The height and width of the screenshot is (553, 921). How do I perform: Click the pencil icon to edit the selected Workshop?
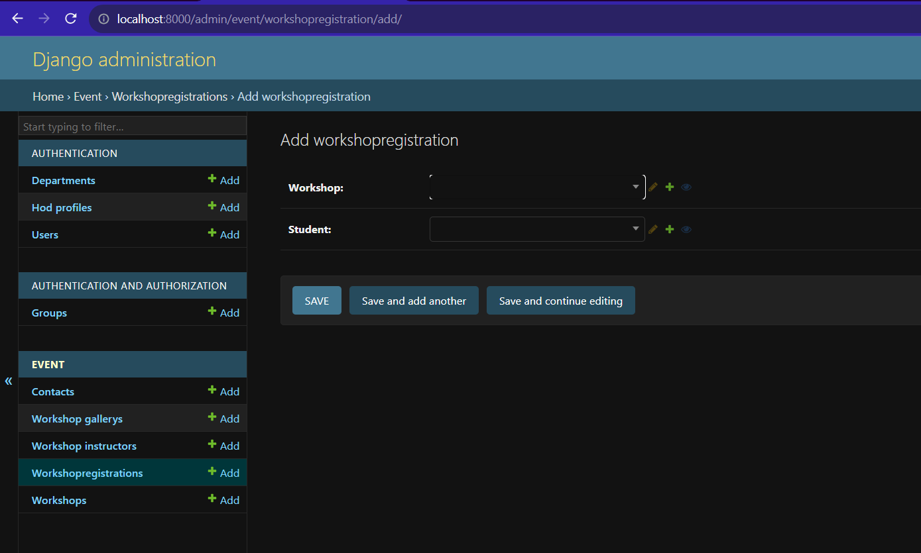653,187
